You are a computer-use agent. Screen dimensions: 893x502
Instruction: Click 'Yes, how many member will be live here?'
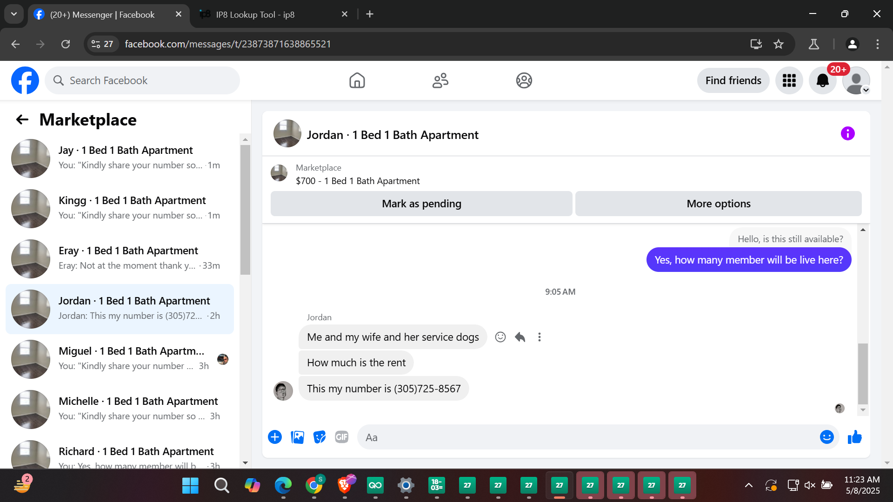click(749, 260)
